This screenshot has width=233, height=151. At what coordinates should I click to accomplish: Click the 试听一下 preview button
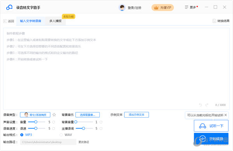tap(211, 126)
